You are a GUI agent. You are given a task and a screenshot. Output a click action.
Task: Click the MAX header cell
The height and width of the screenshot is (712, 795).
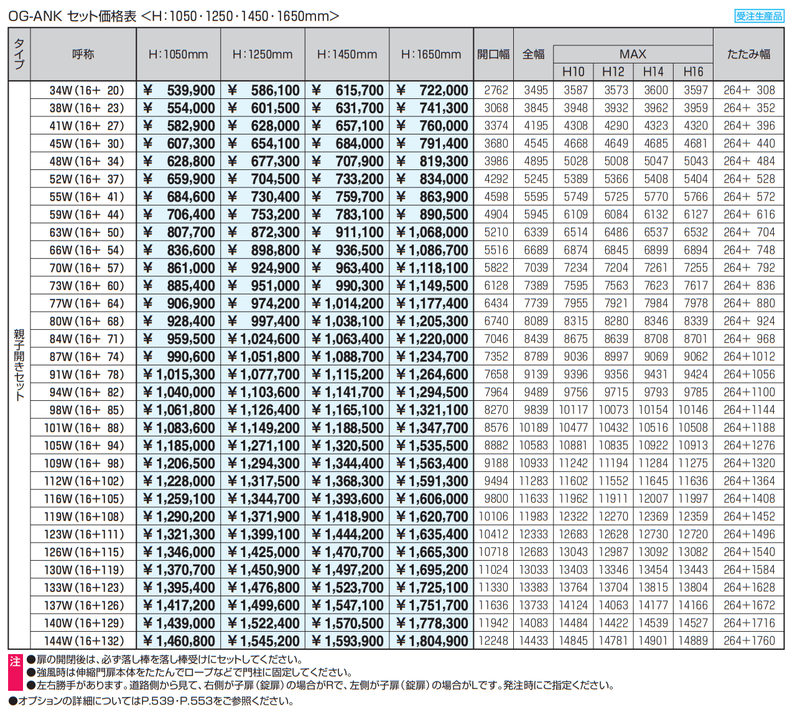(x=633, y=54)
